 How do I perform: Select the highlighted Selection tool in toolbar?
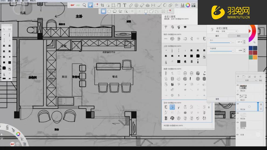click(90, 5)
